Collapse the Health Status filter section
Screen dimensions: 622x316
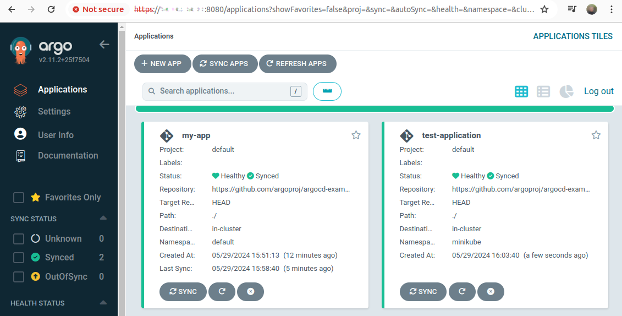click(x=103, y=303)
